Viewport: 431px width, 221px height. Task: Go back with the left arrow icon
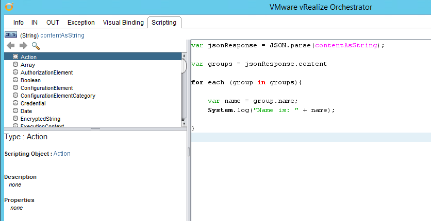tap(10, 45)
